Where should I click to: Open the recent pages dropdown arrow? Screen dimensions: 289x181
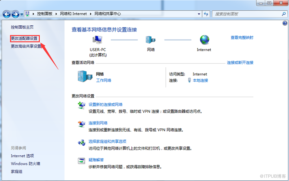pos(22,14)
